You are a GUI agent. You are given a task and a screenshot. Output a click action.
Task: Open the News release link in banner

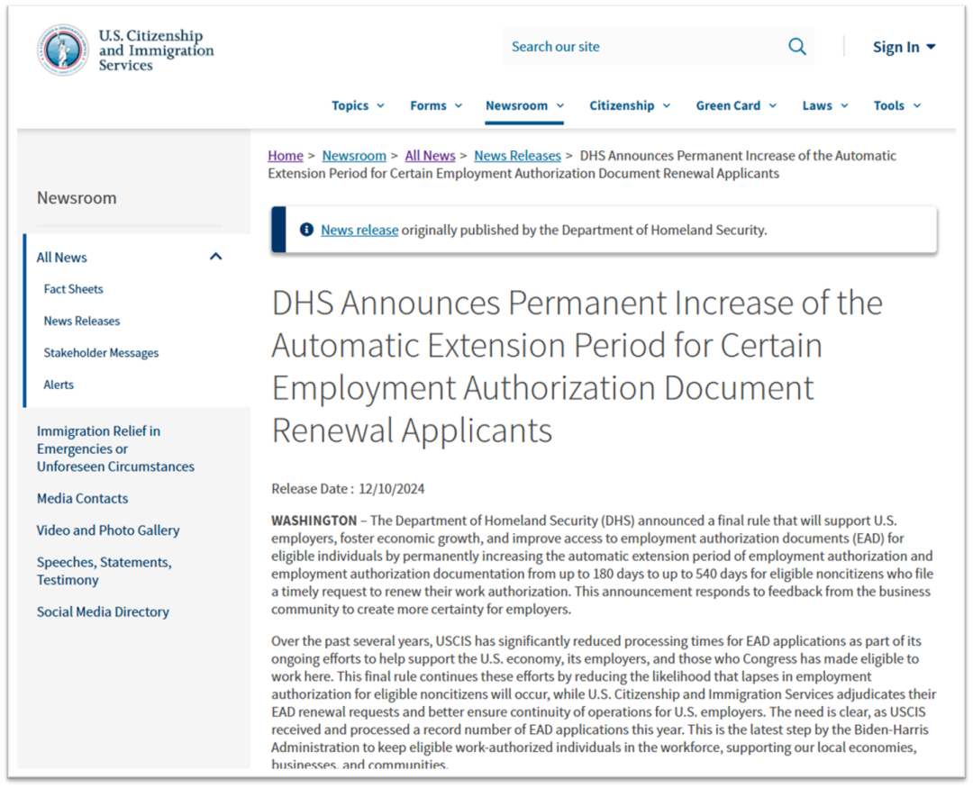[359, 230]
